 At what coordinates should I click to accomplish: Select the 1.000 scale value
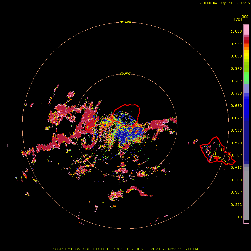(236, 31)
